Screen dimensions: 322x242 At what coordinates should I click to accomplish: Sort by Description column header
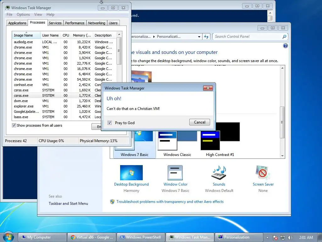click(104, 35)
